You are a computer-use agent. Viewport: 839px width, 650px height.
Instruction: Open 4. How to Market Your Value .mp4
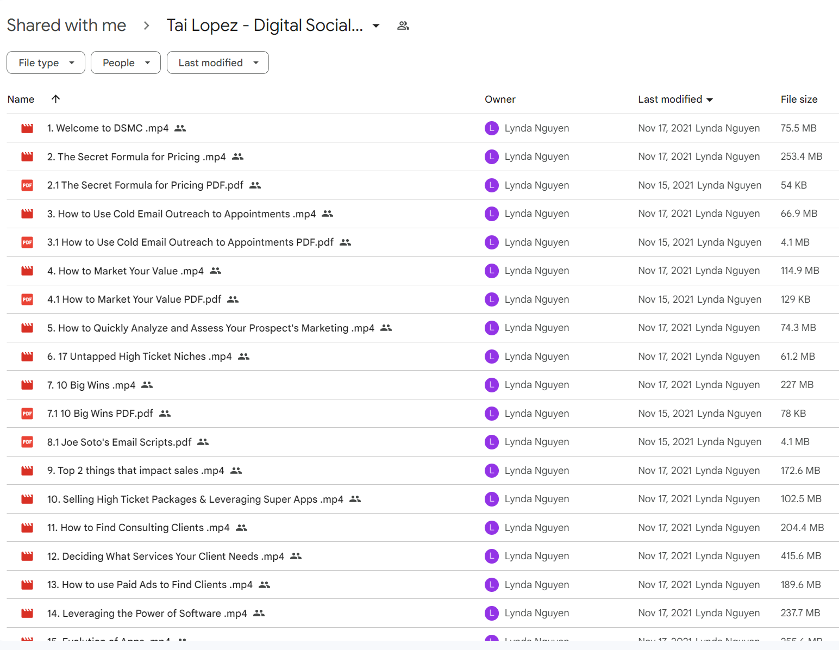coord(126,271)
